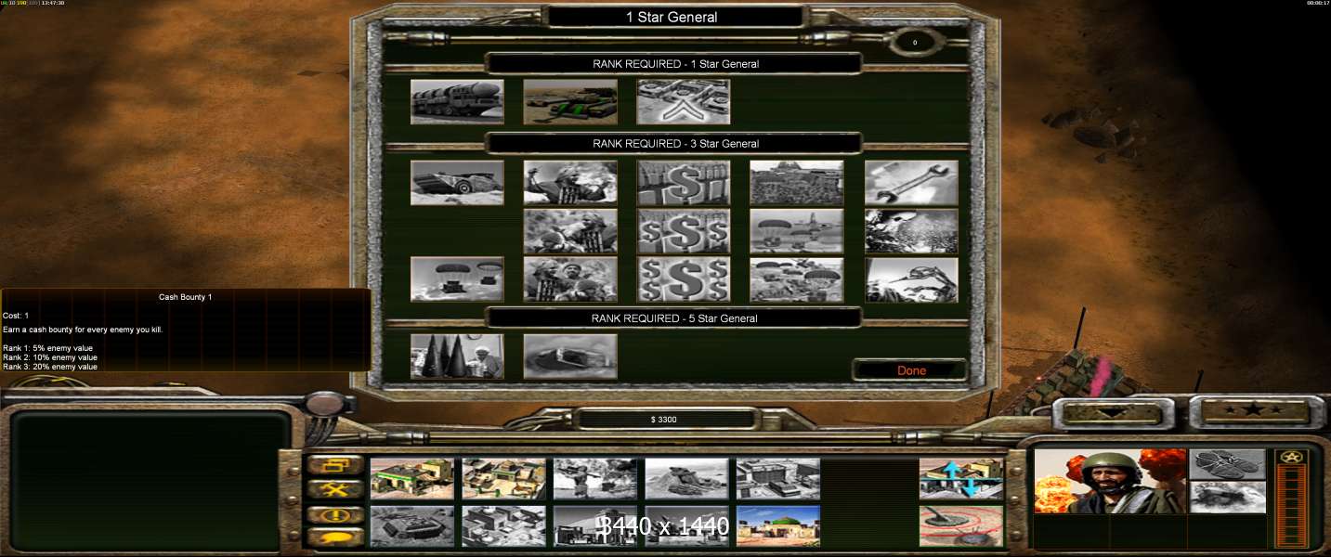Toggle the control bar down-arrow button
This screenshot has height=557, width=1331.
(1113, 413)
